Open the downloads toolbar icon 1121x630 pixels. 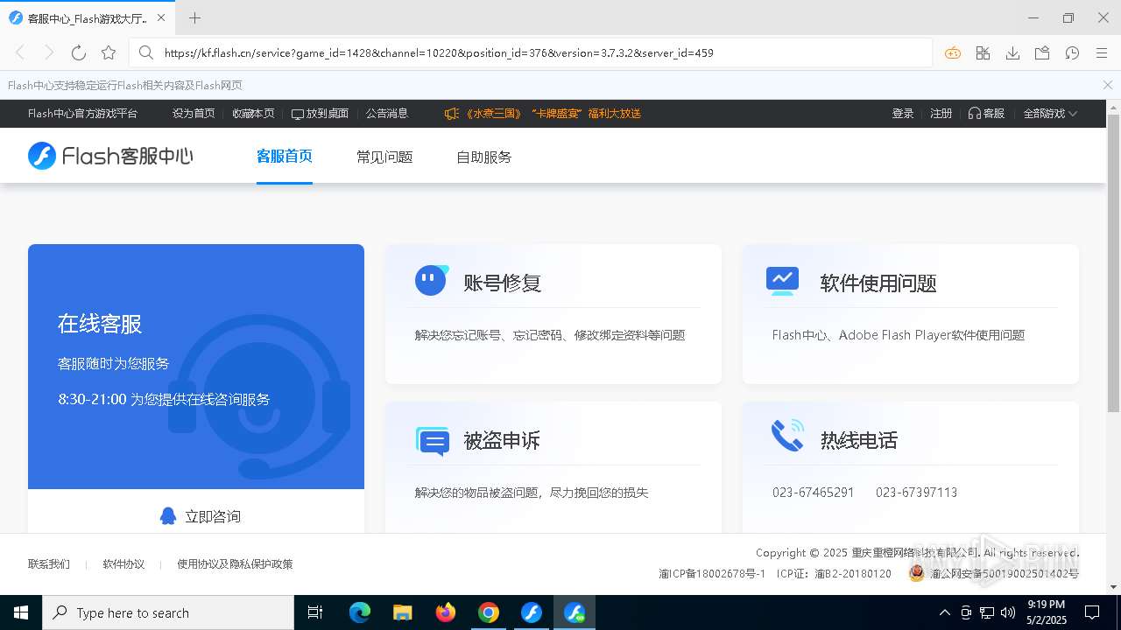[1012, 53]
